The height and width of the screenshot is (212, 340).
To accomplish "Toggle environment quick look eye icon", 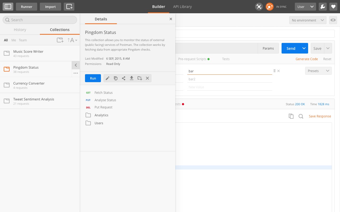I will (333, 20).
